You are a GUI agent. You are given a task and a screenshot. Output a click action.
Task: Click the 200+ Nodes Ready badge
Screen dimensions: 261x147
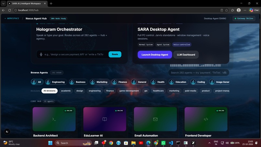click(58, 18)
